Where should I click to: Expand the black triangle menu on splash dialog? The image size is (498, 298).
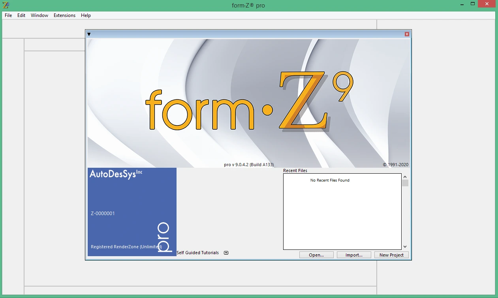pos(89,34)
